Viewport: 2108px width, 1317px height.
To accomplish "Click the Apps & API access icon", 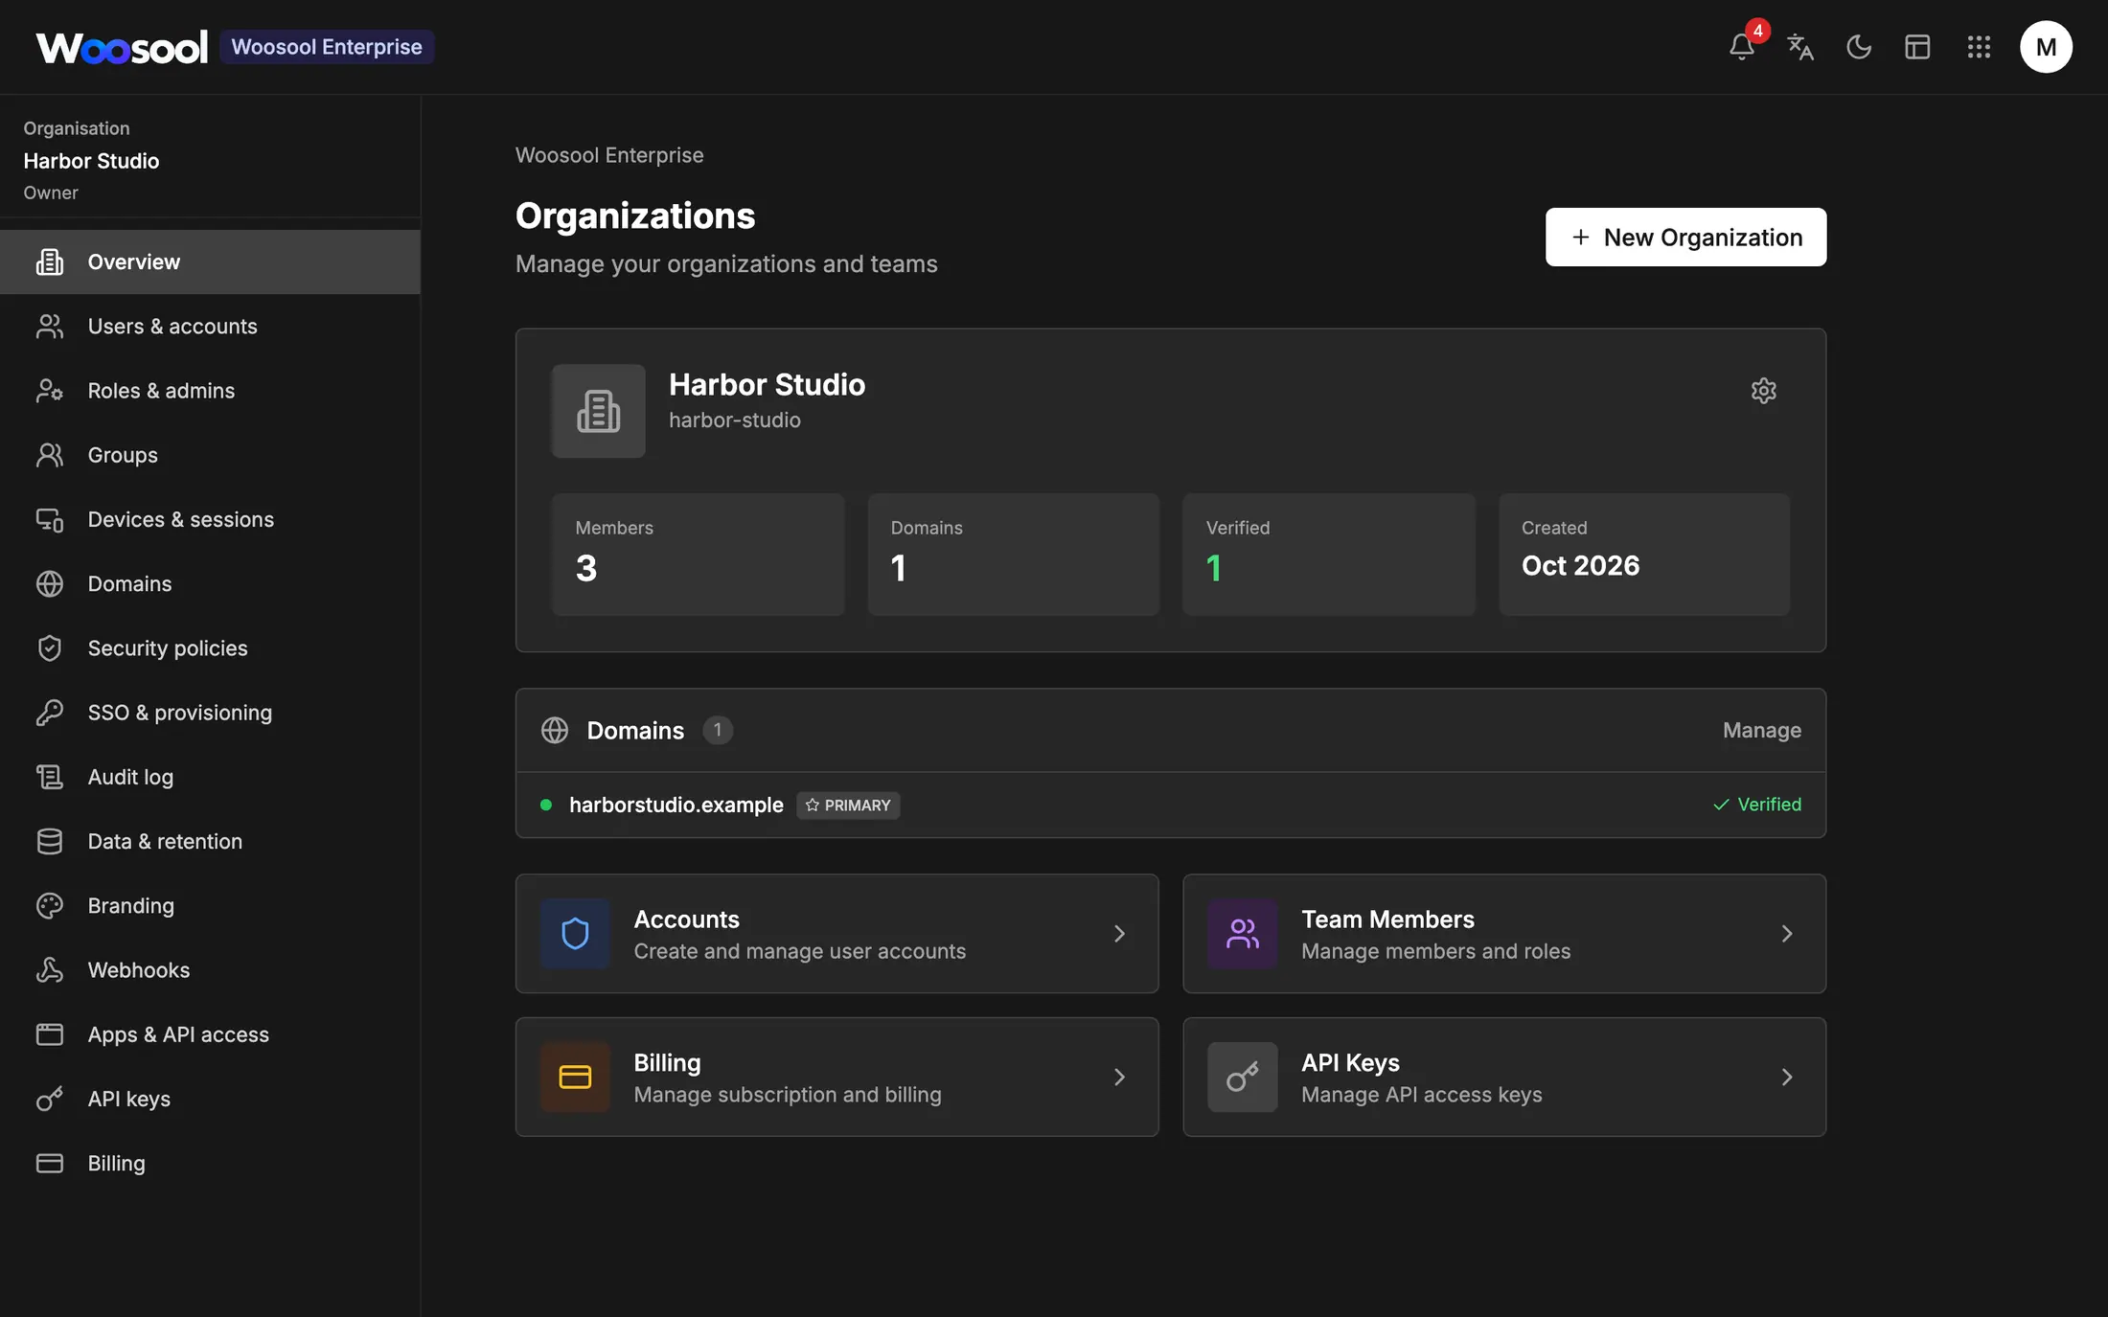I will (50, 1034).
